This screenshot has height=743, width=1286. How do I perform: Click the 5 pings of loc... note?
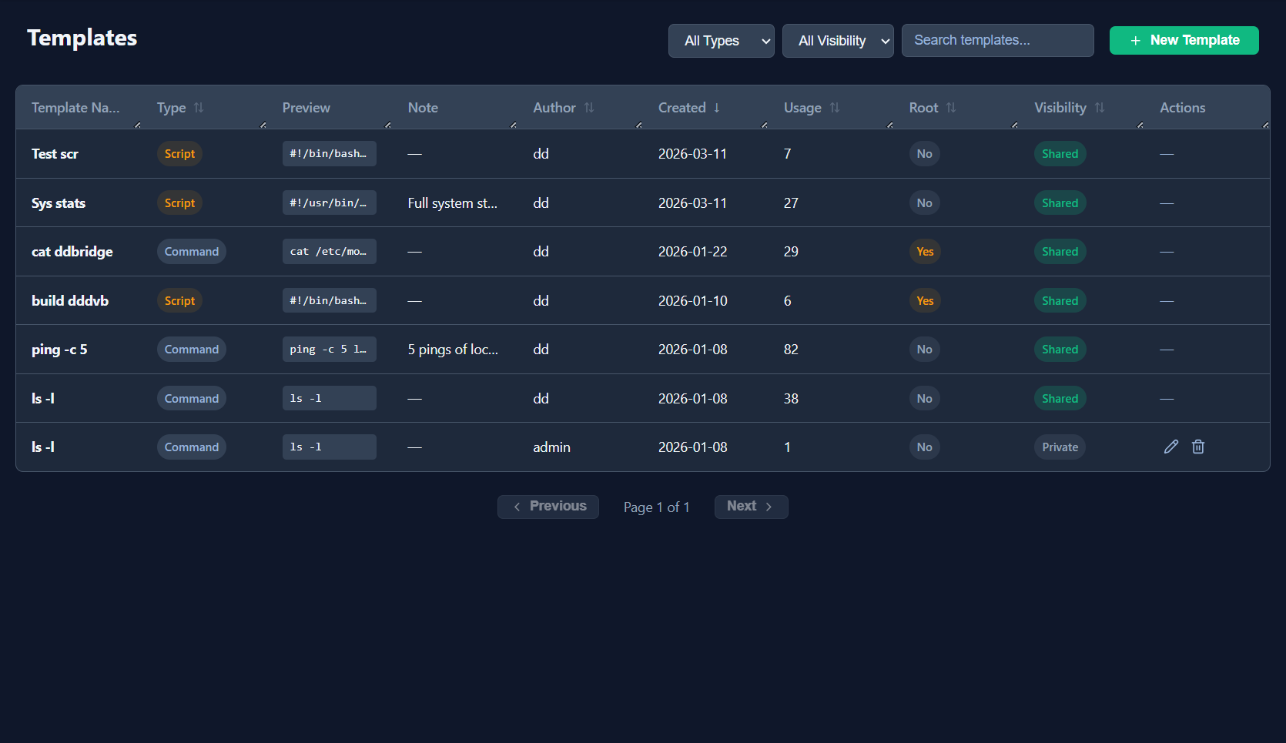453,350
